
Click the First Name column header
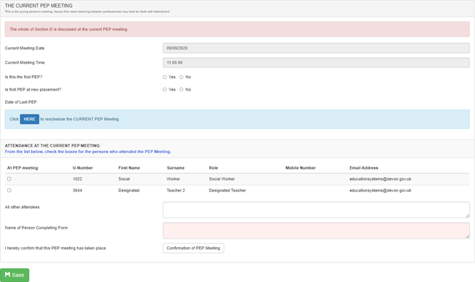point(129,167)
